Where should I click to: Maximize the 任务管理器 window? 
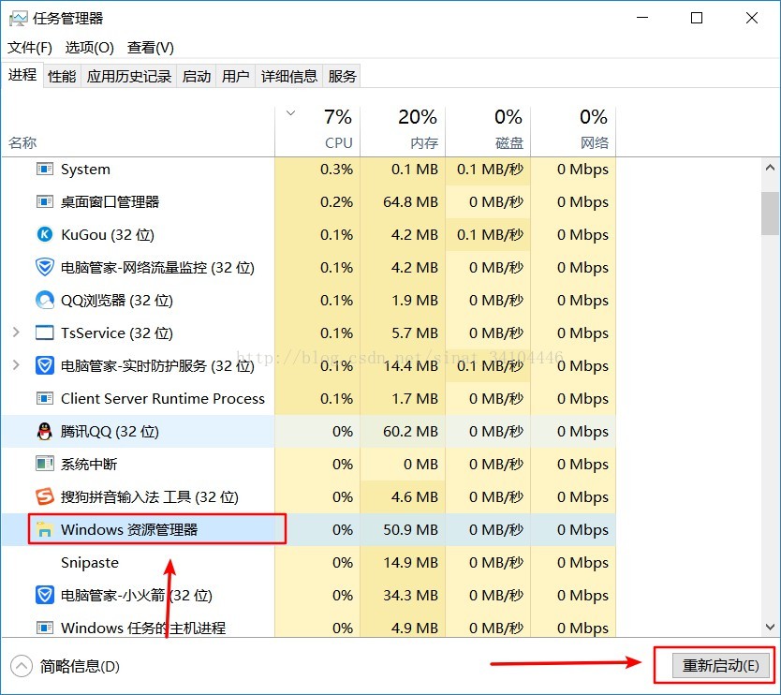click(x=697, y=18)
